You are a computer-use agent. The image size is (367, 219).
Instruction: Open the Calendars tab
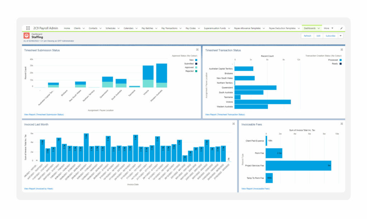pyautogui.click(x=129, y=28)
